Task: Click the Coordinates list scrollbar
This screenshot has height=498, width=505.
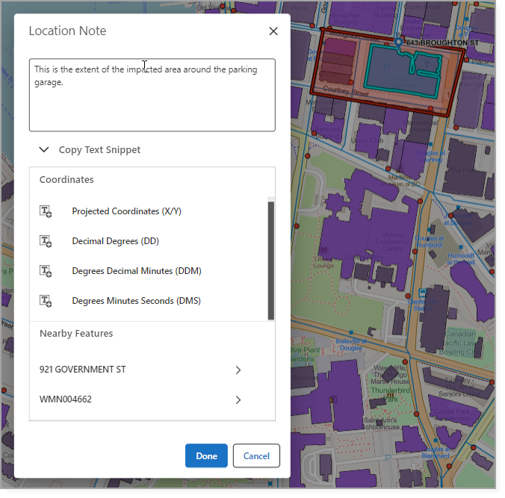Action: [x=271, y=261]
